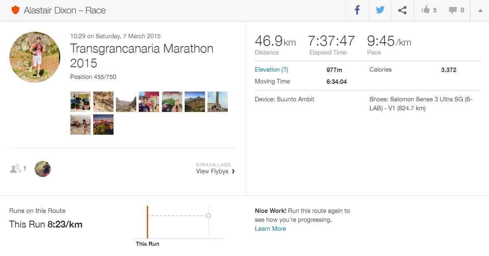
Task: Give kudos with the thumbs-up icon
Action: [426, 10]
